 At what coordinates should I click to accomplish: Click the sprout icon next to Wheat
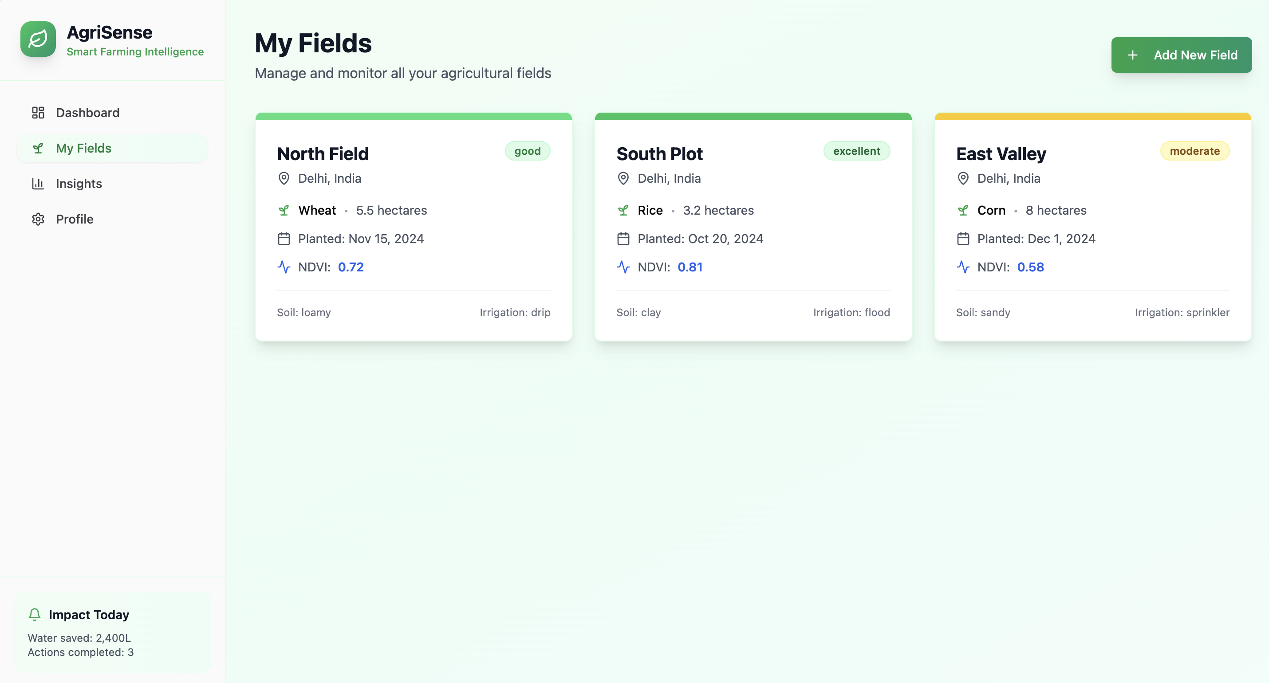(284, 210)
